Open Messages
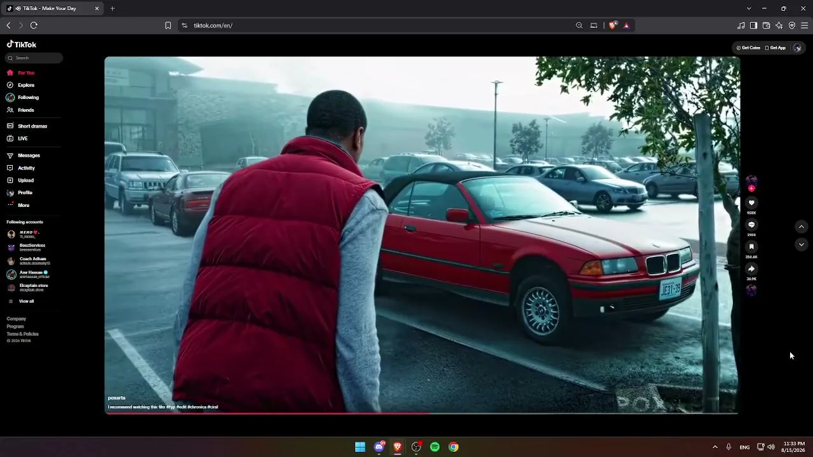 (x=23, y=156)
